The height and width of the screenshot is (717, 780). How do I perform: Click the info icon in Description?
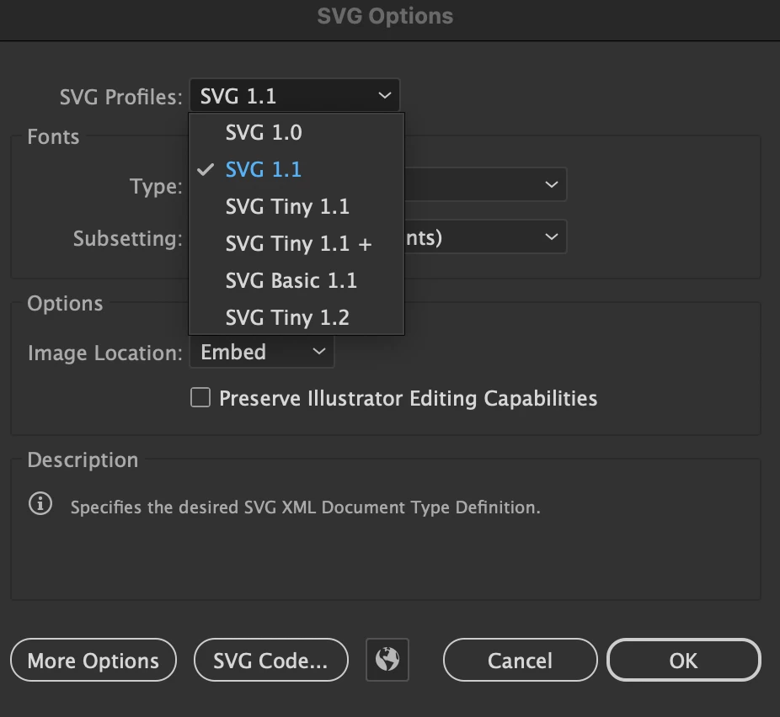coord(40,504)
